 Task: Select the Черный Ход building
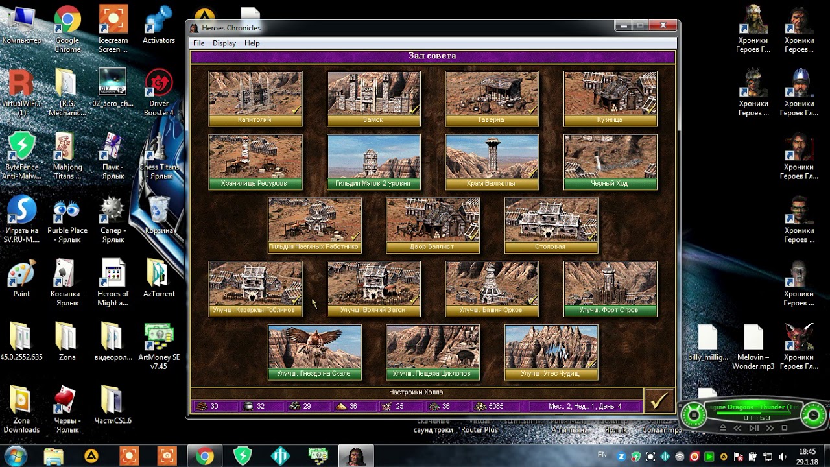(x=610, y=162)
